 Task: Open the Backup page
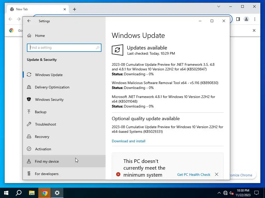point(64,112)
